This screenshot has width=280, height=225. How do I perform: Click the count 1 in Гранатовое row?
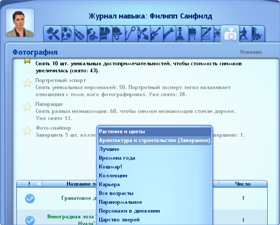pyautogui.click(x=243, y=198)
